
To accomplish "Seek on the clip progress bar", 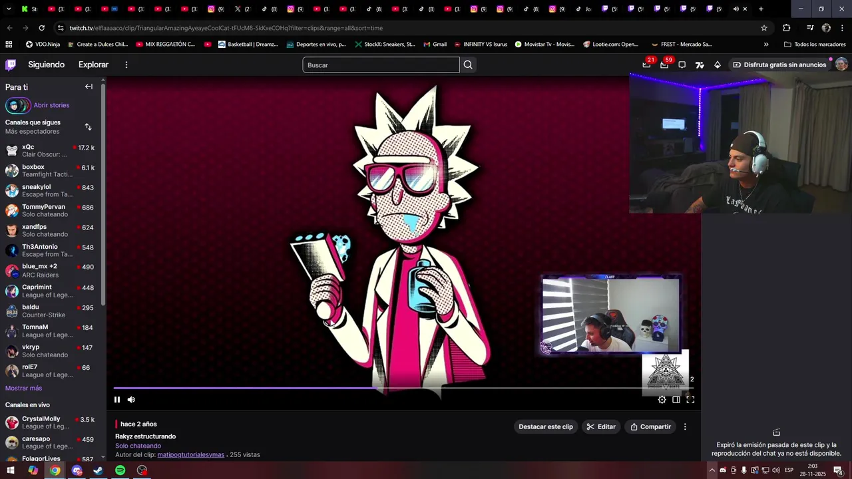I will (x=404, y=388).
